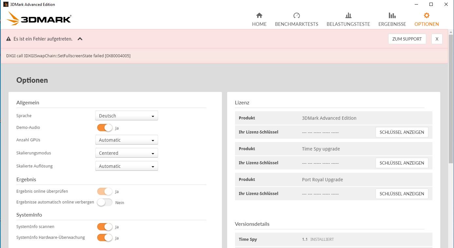Open the Skalierte Auflösung dropdown
454x248 pixels.
point(126,166)
